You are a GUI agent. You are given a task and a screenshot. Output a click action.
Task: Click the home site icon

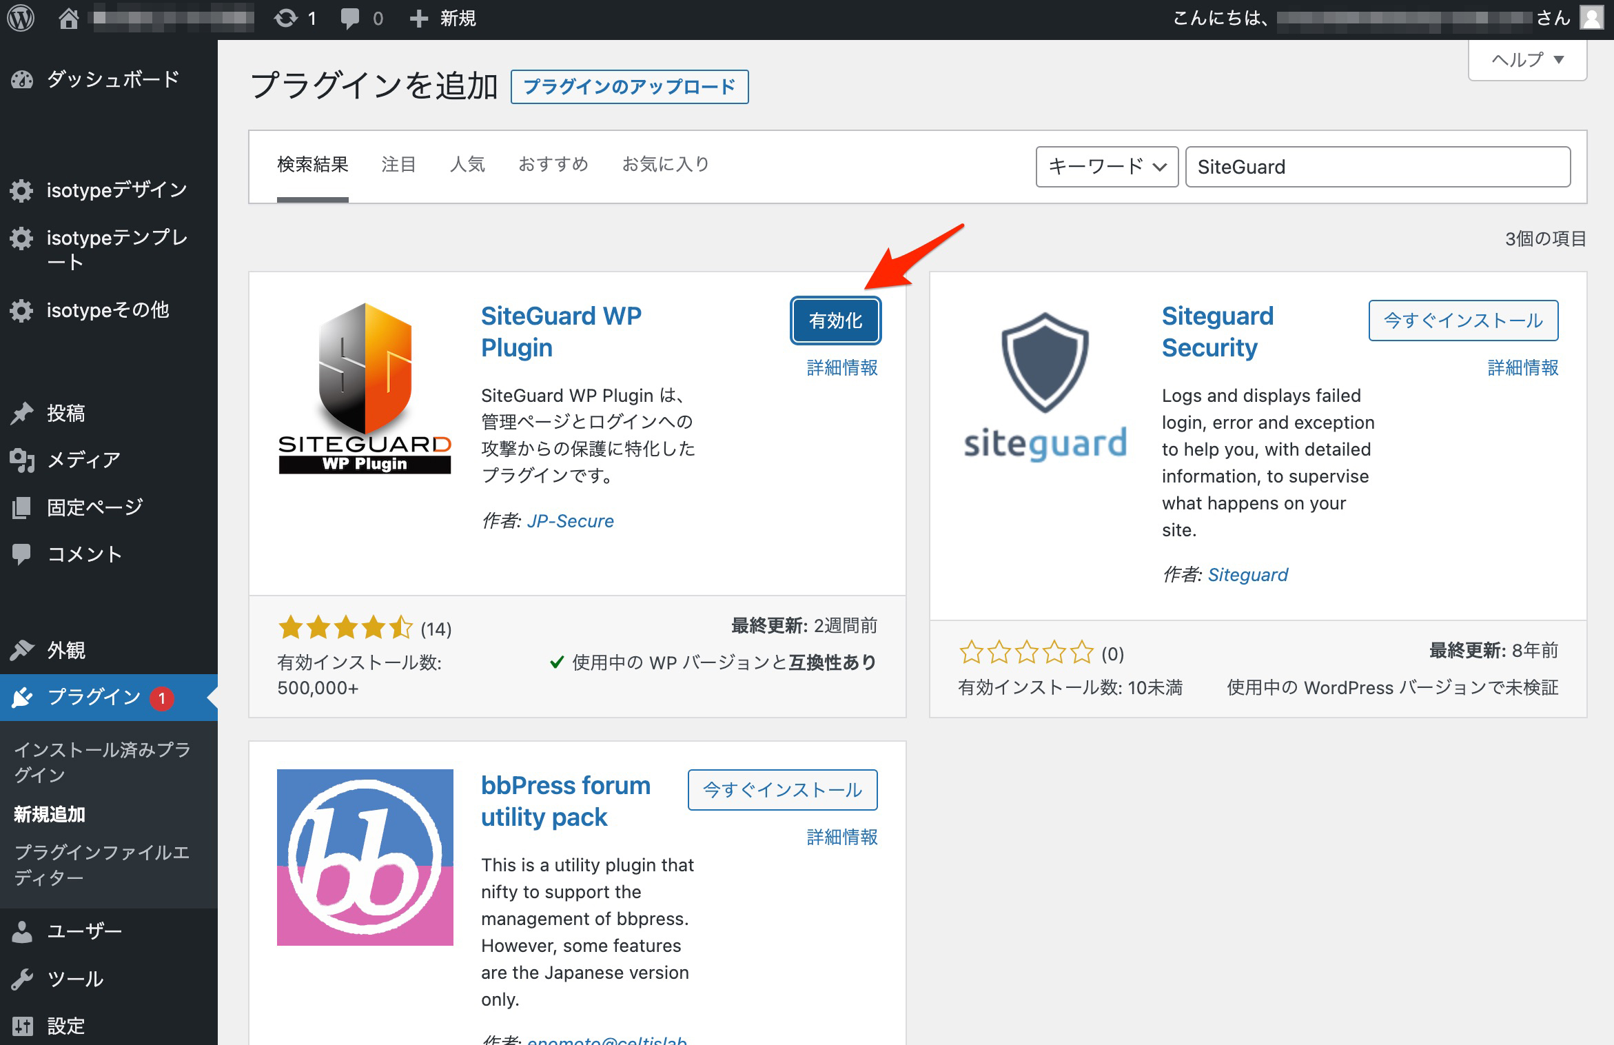coord(68,19)
